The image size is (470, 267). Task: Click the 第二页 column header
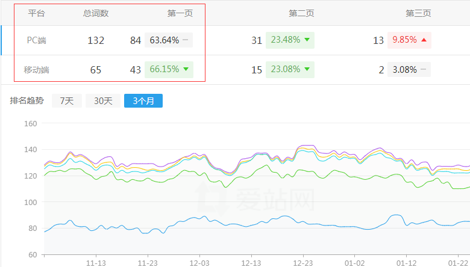(x=301, y=13)
